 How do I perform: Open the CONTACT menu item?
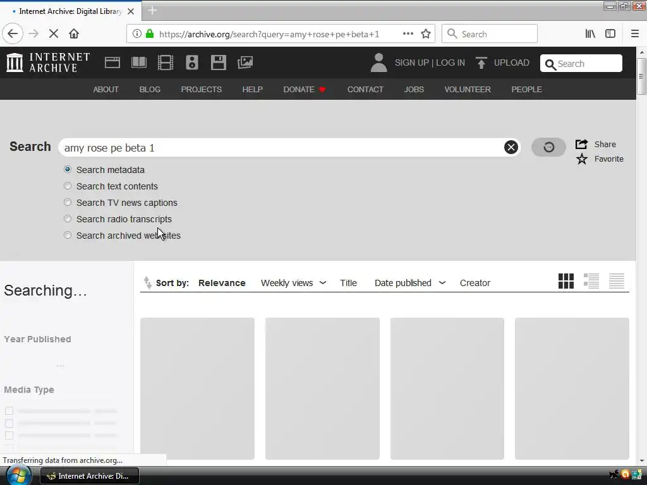[x=365, y=90]
